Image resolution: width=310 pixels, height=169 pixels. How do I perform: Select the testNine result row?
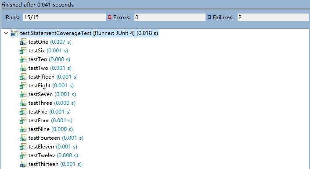pyautogui.click(x=46, y=129)
